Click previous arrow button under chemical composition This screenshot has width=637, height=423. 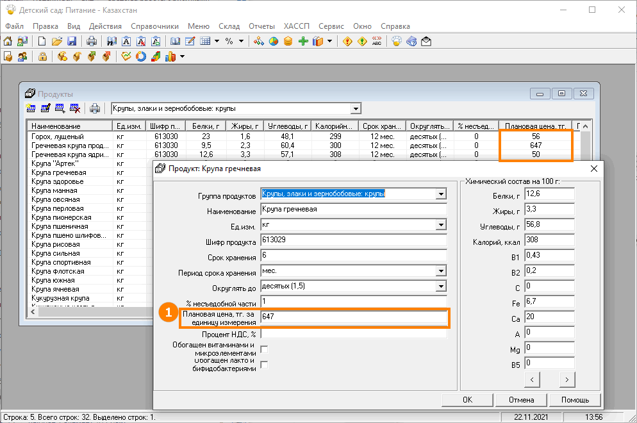tap(532, 380)
